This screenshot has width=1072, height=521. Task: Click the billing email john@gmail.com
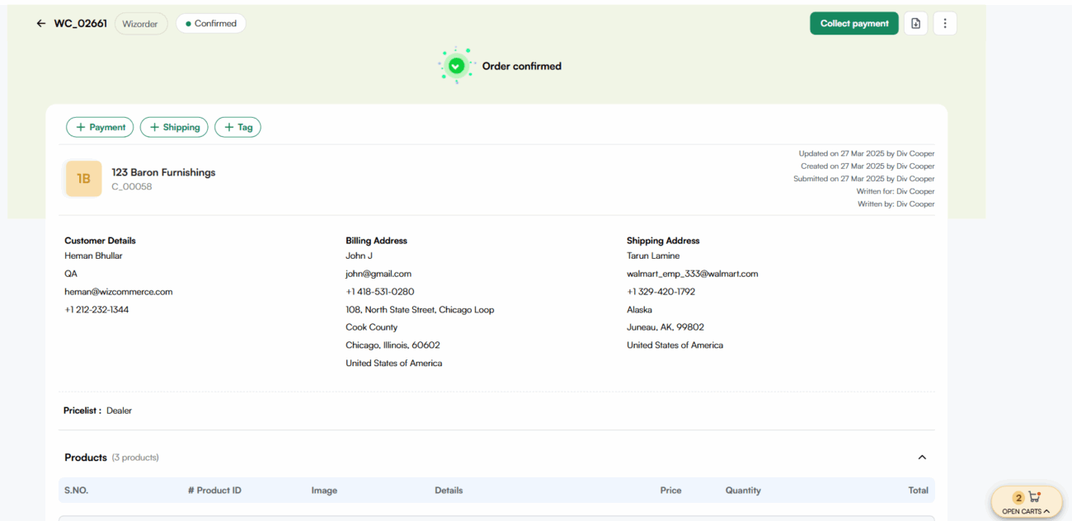point(378,274)
